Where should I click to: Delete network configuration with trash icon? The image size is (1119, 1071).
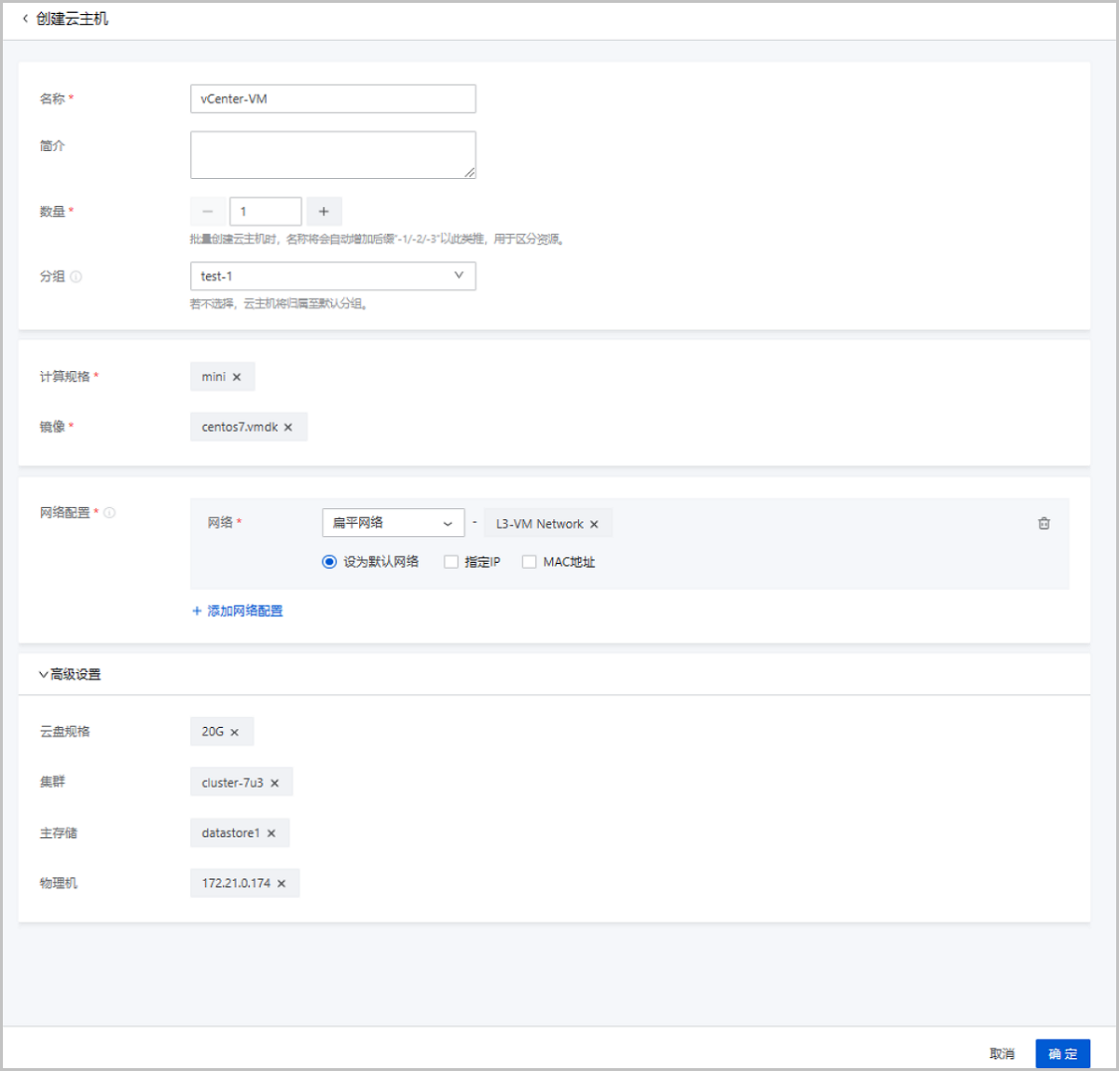tap(1043, 524)
